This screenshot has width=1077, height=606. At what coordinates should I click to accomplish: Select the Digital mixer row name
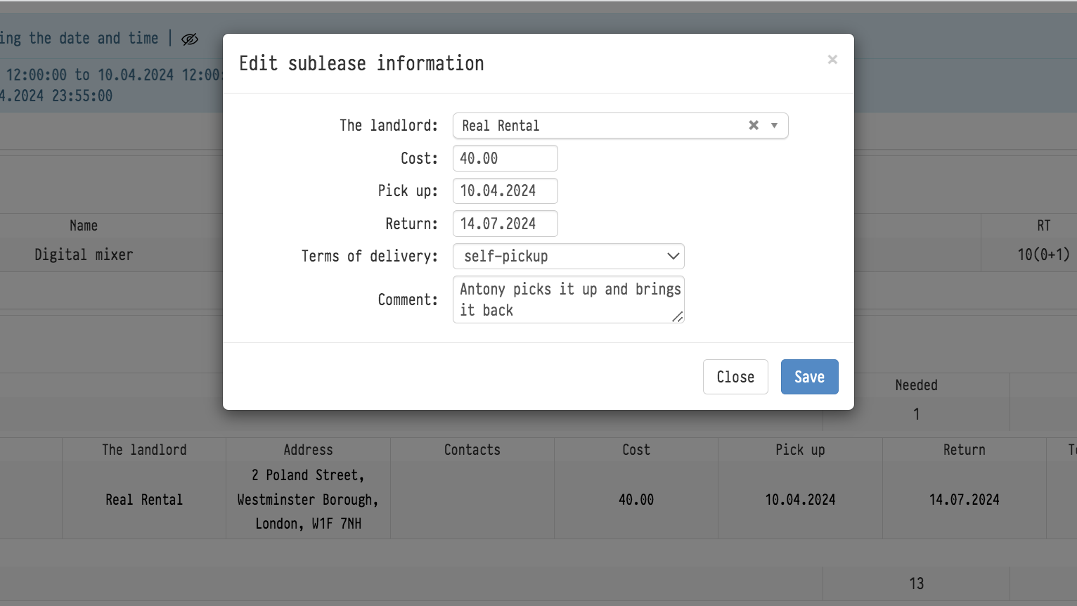click(x=84, y=255)
